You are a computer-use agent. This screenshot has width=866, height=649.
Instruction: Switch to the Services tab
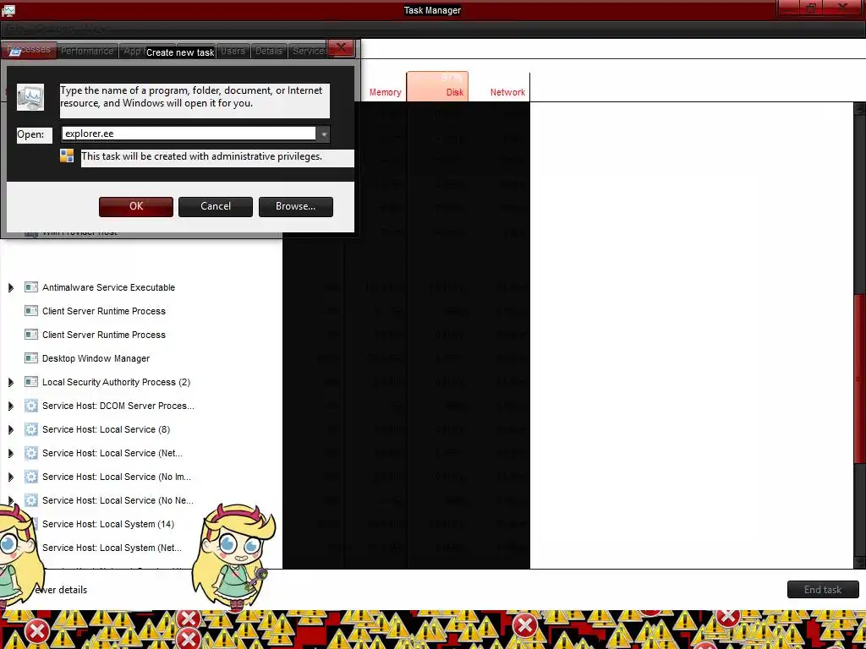click(310, 51)
